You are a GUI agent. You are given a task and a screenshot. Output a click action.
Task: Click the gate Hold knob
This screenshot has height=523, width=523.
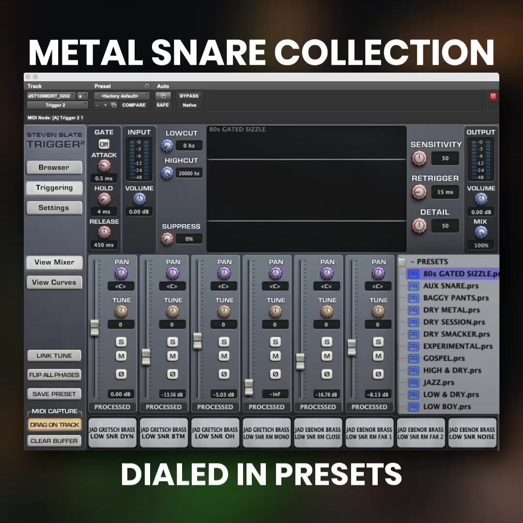coord(105,199)
